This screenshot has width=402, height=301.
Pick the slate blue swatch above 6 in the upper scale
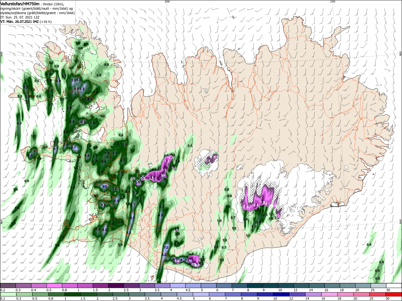[x=224, y=286]
